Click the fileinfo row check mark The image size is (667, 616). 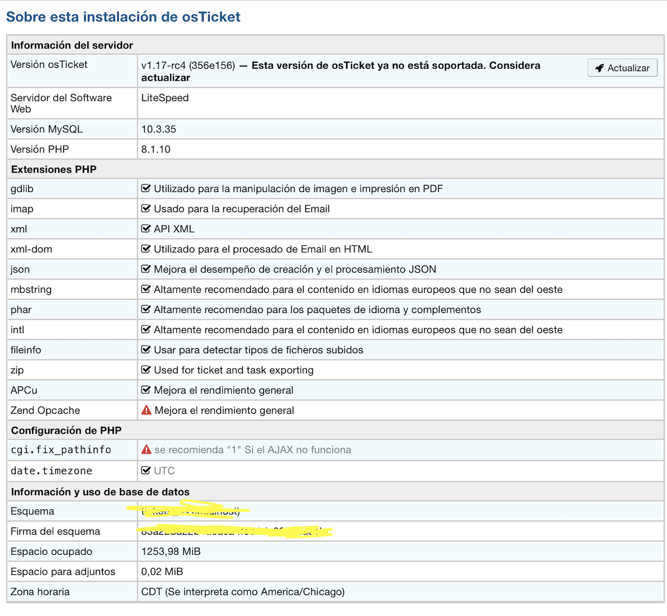point(146,350)
